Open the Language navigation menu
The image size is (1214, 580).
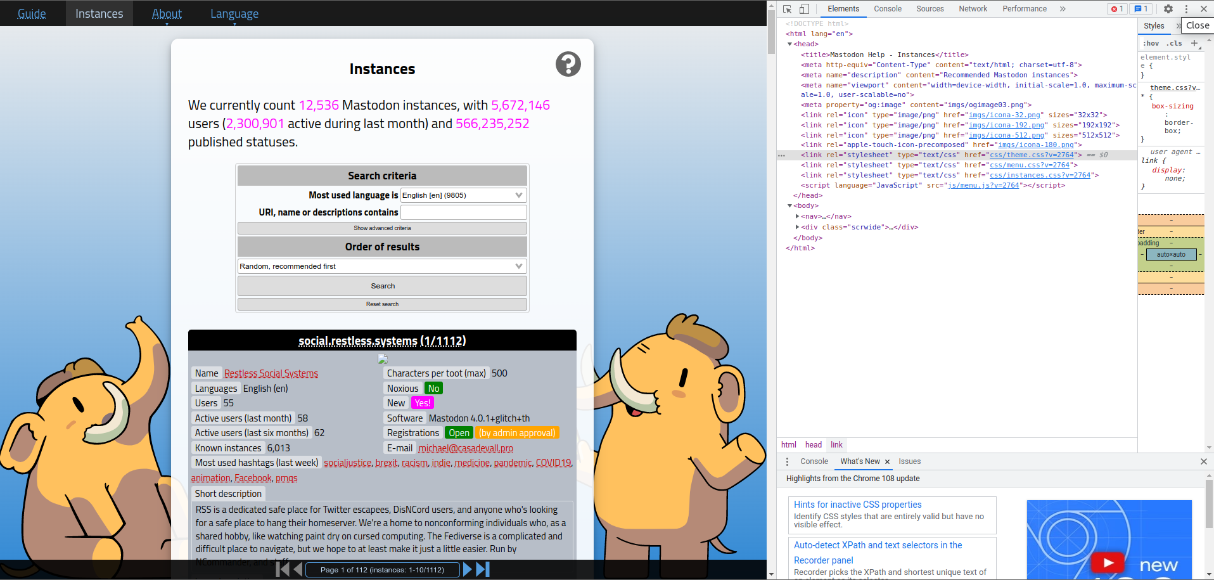[x=234, y=13]
